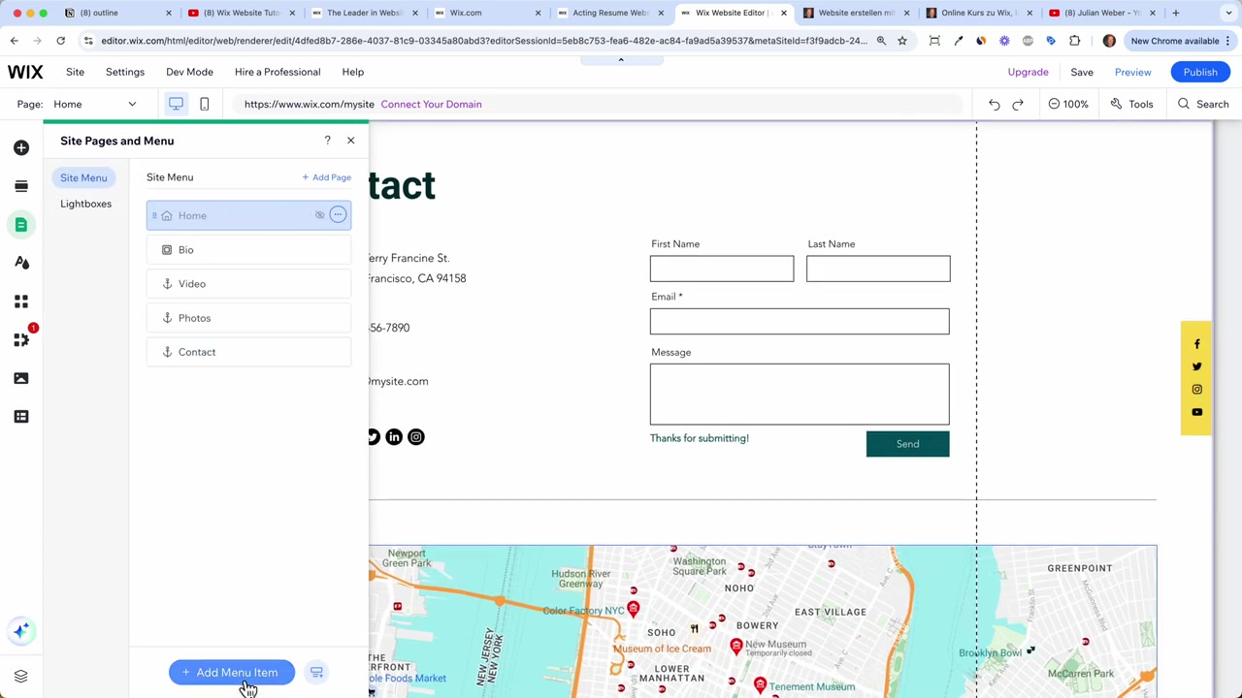Open the Settings menu
This screenshot has width=1242, height=698.
pos(125,72)
